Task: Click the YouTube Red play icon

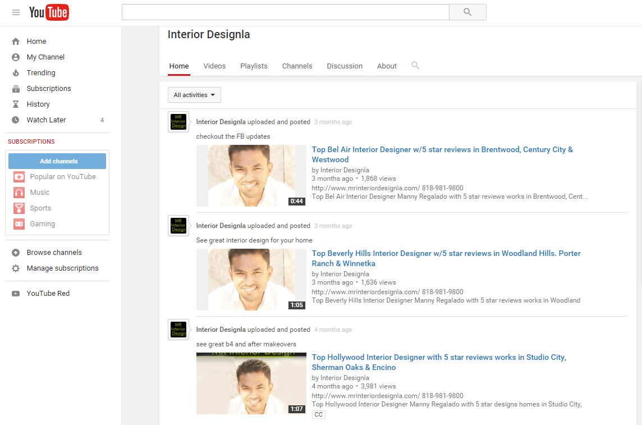Action: click(x=16, y=294)
